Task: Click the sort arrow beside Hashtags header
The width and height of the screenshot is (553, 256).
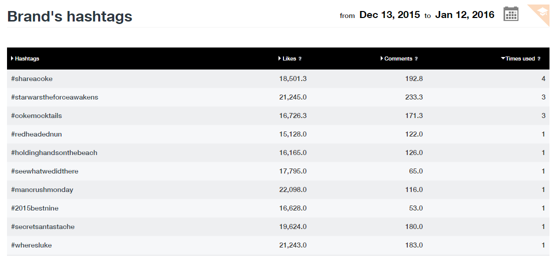Action: (x=12, y=58)
